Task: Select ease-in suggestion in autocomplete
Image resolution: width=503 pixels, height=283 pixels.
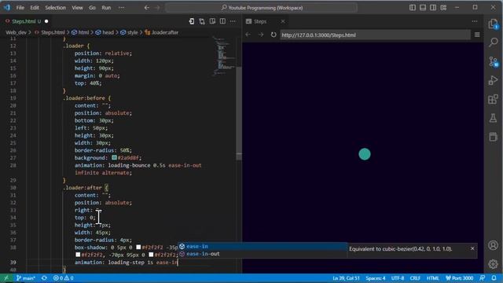Action: [x=263, y=246]
